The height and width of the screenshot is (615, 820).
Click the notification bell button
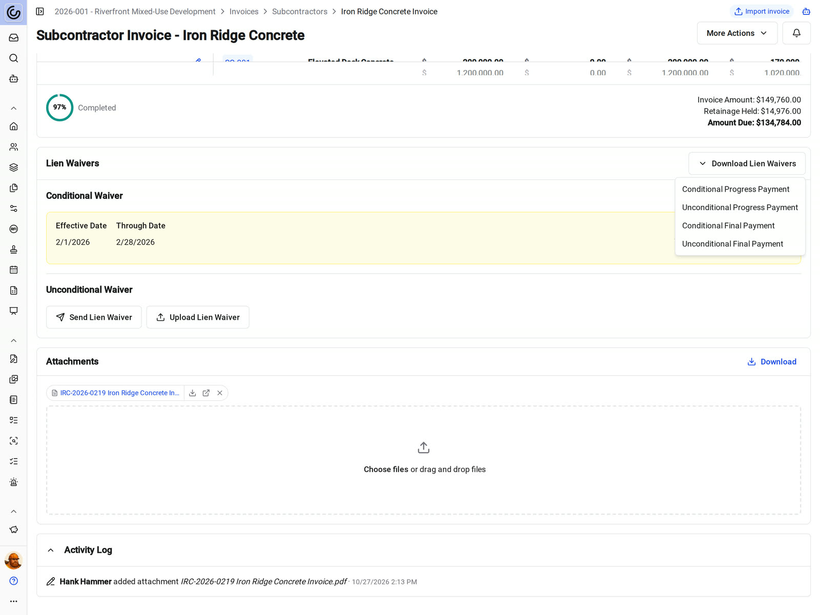tap(796, 33)
